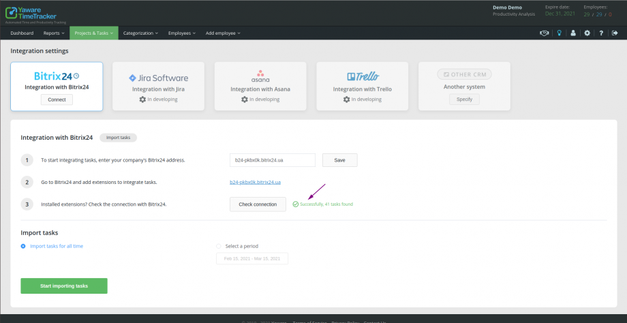Click the 'Integration with Jira' card label

pos(158,89)
